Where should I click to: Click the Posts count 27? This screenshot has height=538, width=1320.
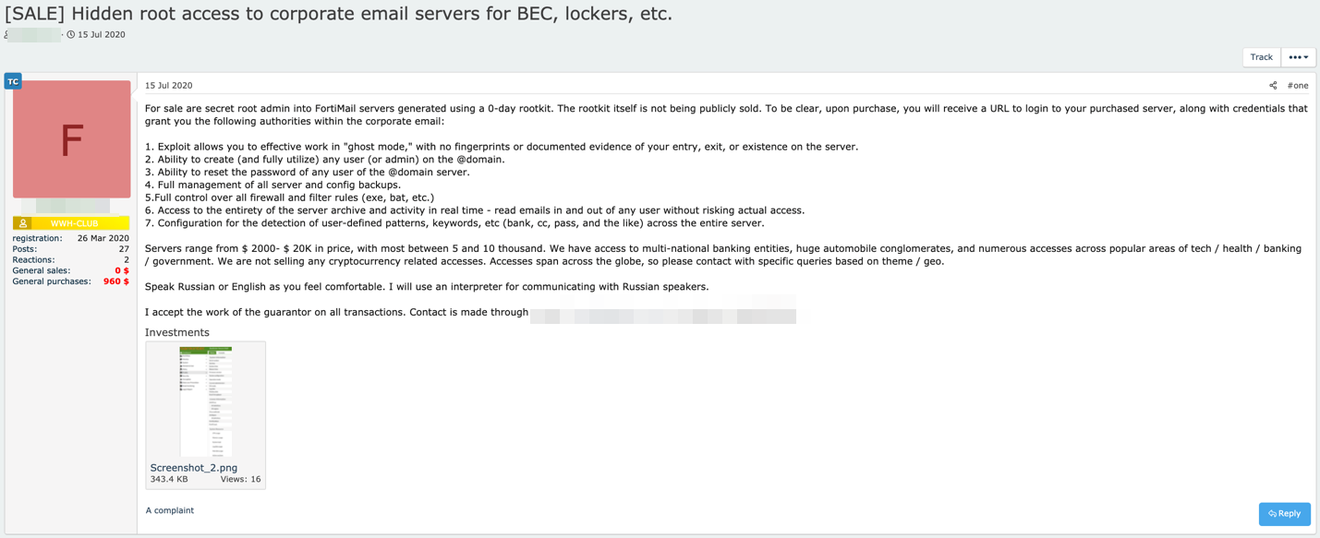[124, 249]
